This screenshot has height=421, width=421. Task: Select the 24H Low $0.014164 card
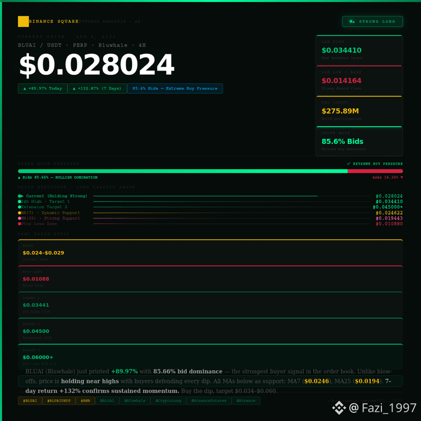point(359,80)
